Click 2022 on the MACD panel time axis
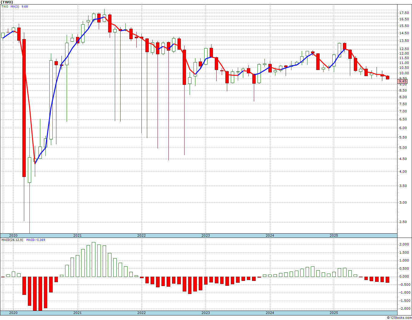The height and width of the screenshot is (320, 412). tap(141, 313)
